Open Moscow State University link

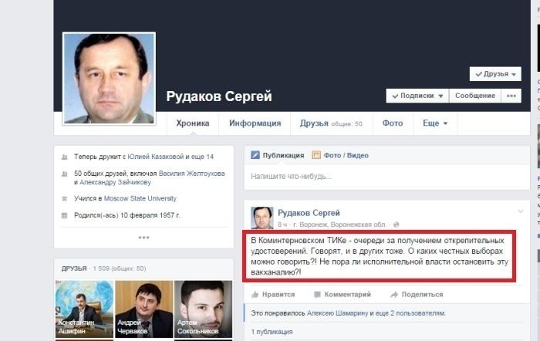(140, 198)
